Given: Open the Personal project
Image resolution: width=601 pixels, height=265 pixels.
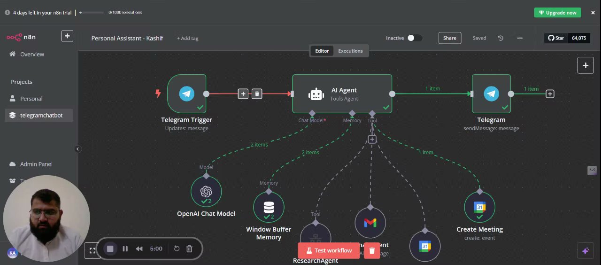Looking at the screenshot, I should click(26, 99).
